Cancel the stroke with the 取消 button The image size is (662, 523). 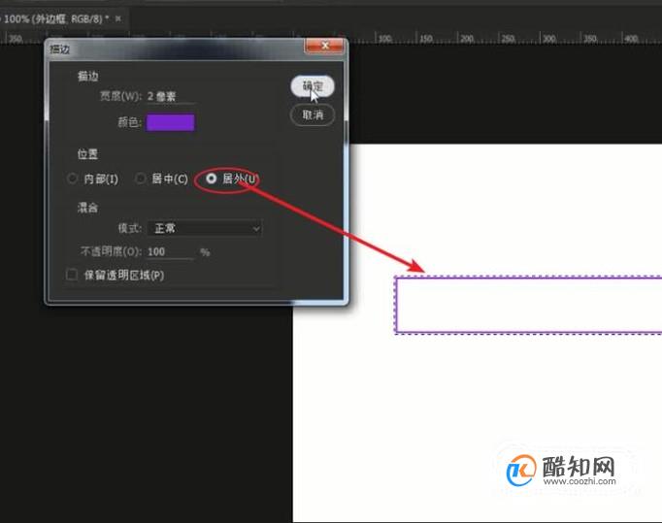click(x=313, y=114)
